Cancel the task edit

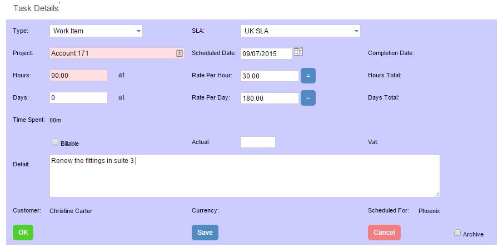384,233
